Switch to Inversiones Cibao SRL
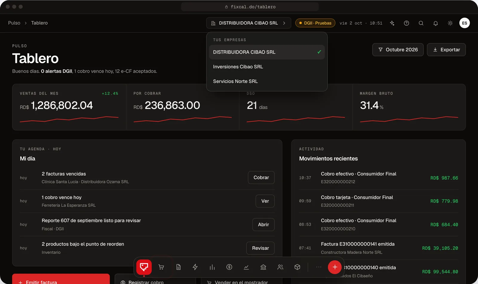 coord(267,67)
